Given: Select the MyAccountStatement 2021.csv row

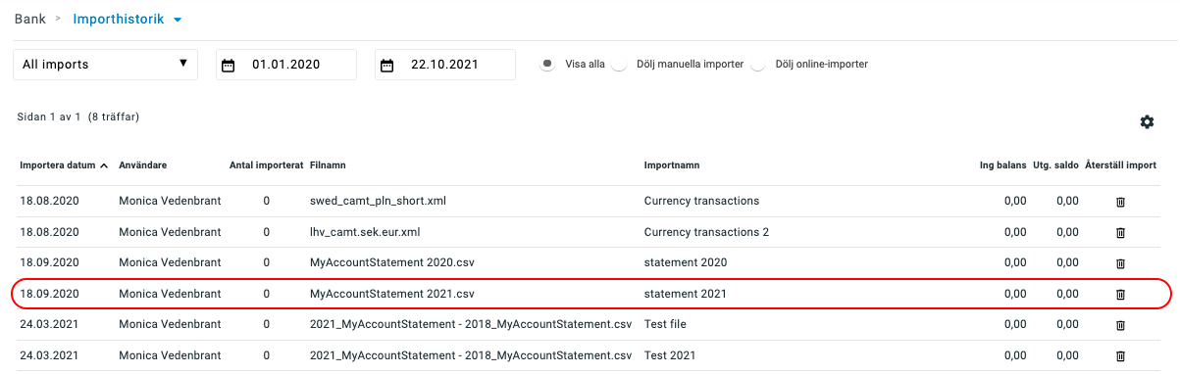Looking at the screenshot, I should [x=590, y=294].
